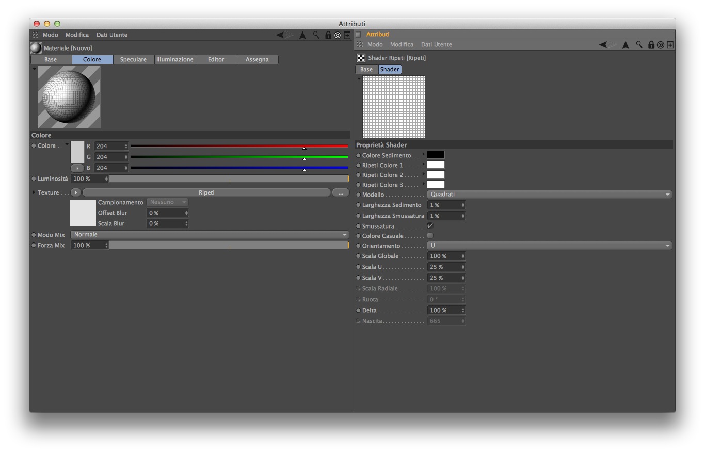This screenshot has width=705, height=453.
Task: Open new manager via Shader panel plus icon
Action: coord(670,45)
